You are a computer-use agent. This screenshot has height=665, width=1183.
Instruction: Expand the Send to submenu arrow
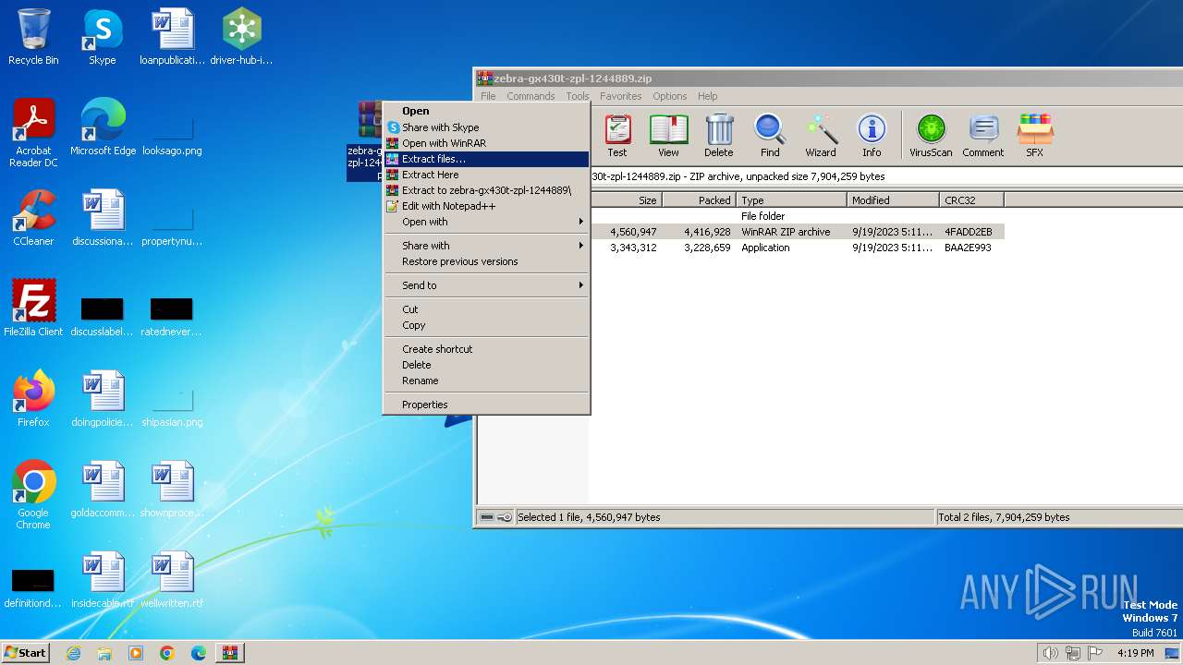pyautogui.click(x=581, y=285)
